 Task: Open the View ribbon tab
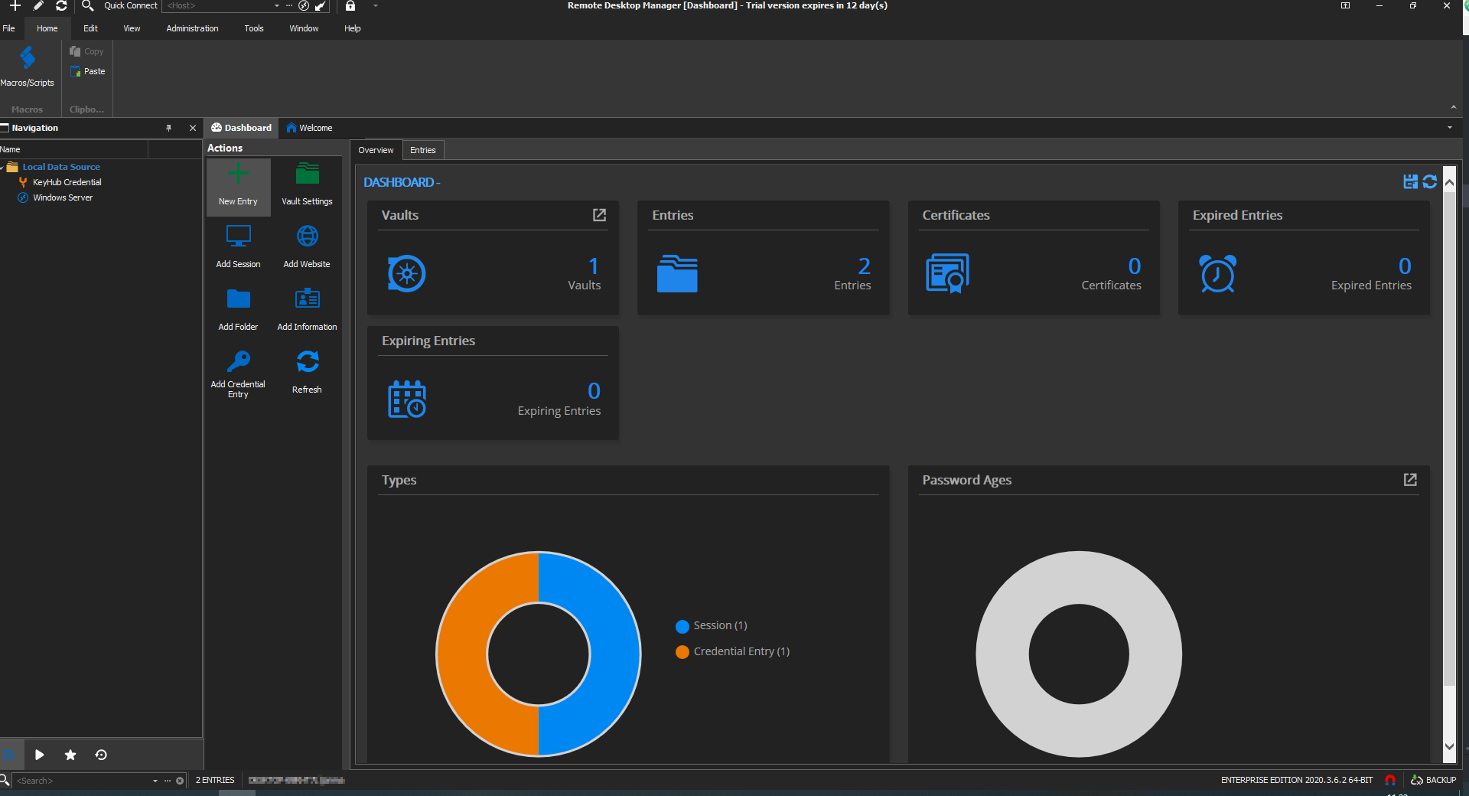[132, 28]
